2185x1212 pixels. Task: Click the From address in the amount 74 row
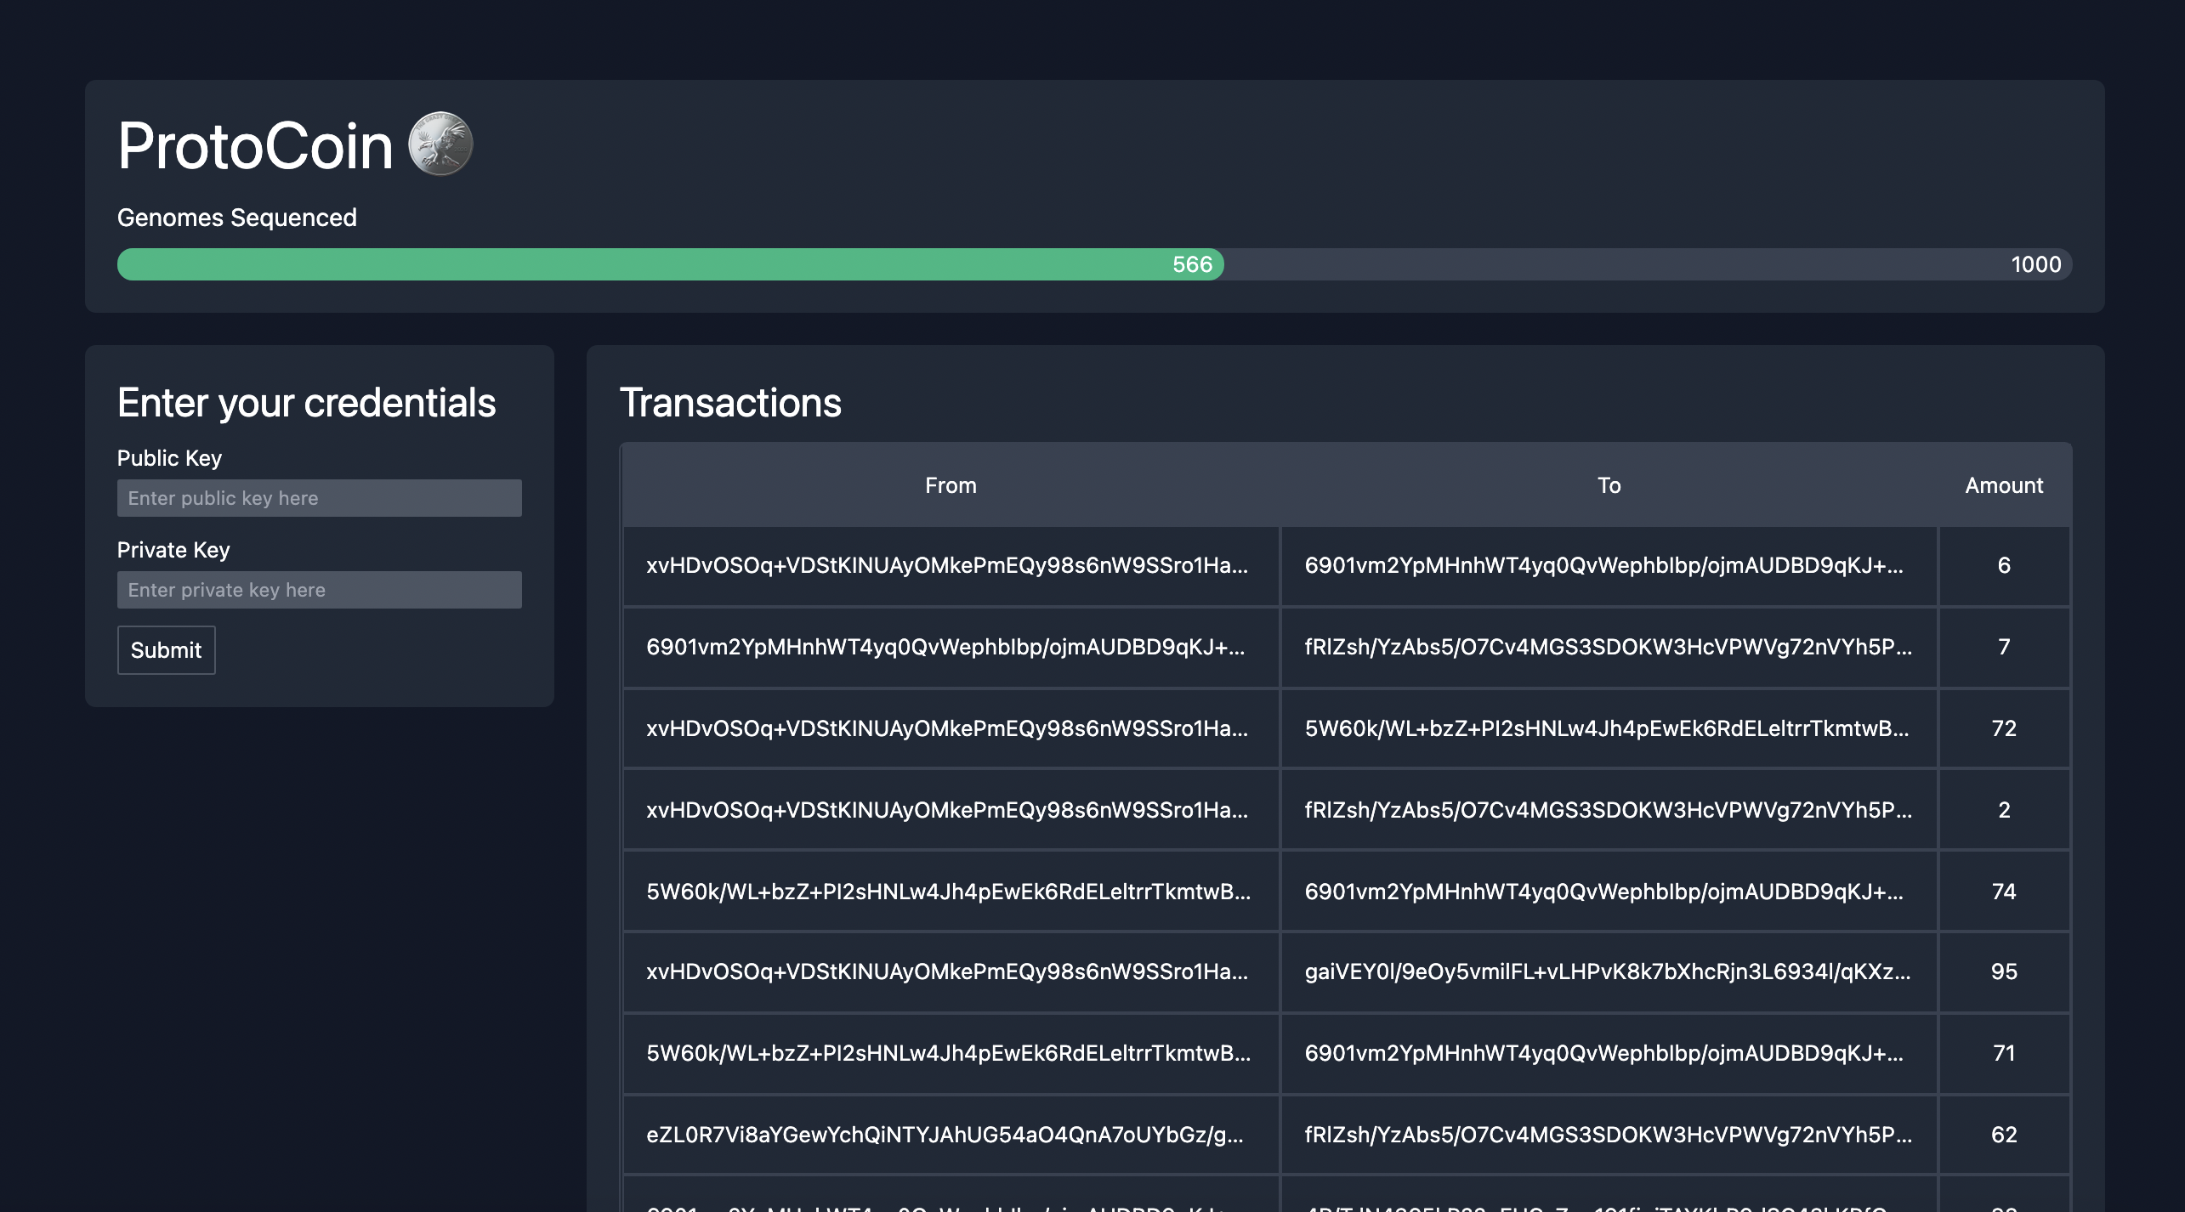(x=948, y=892)
